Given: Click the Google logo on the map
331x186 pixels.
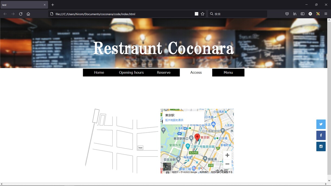Looking at the screenshot, I should pyautogui.click(x=197, y=168).
